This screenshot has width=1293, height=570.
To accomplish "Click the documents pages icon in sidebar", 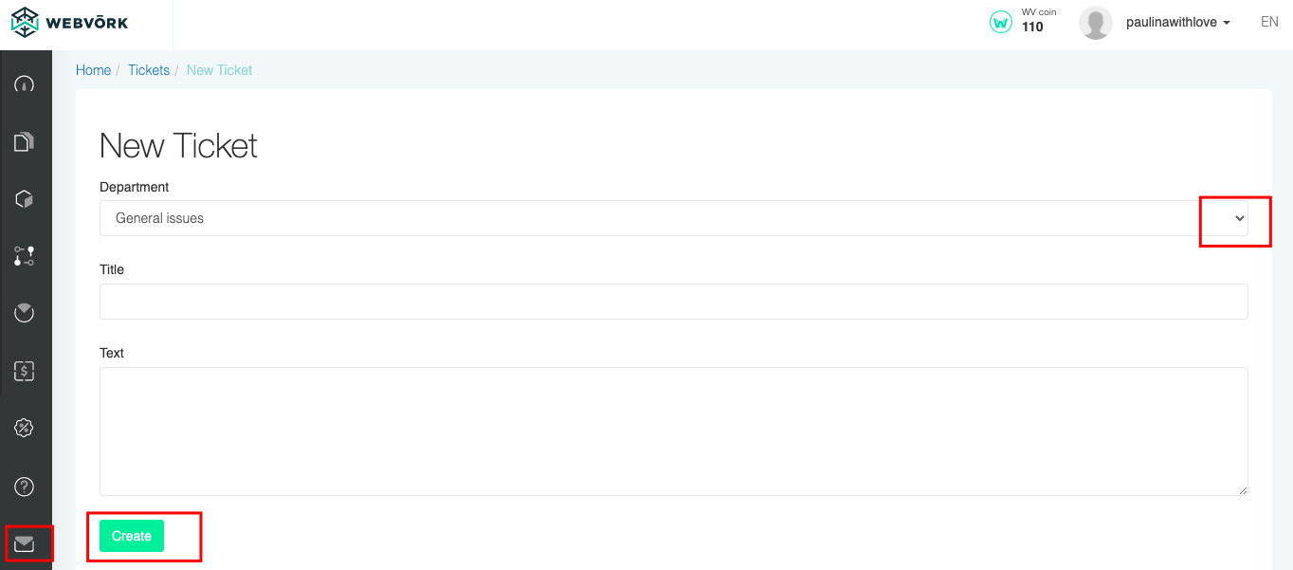I will click(x=25, y=142).
